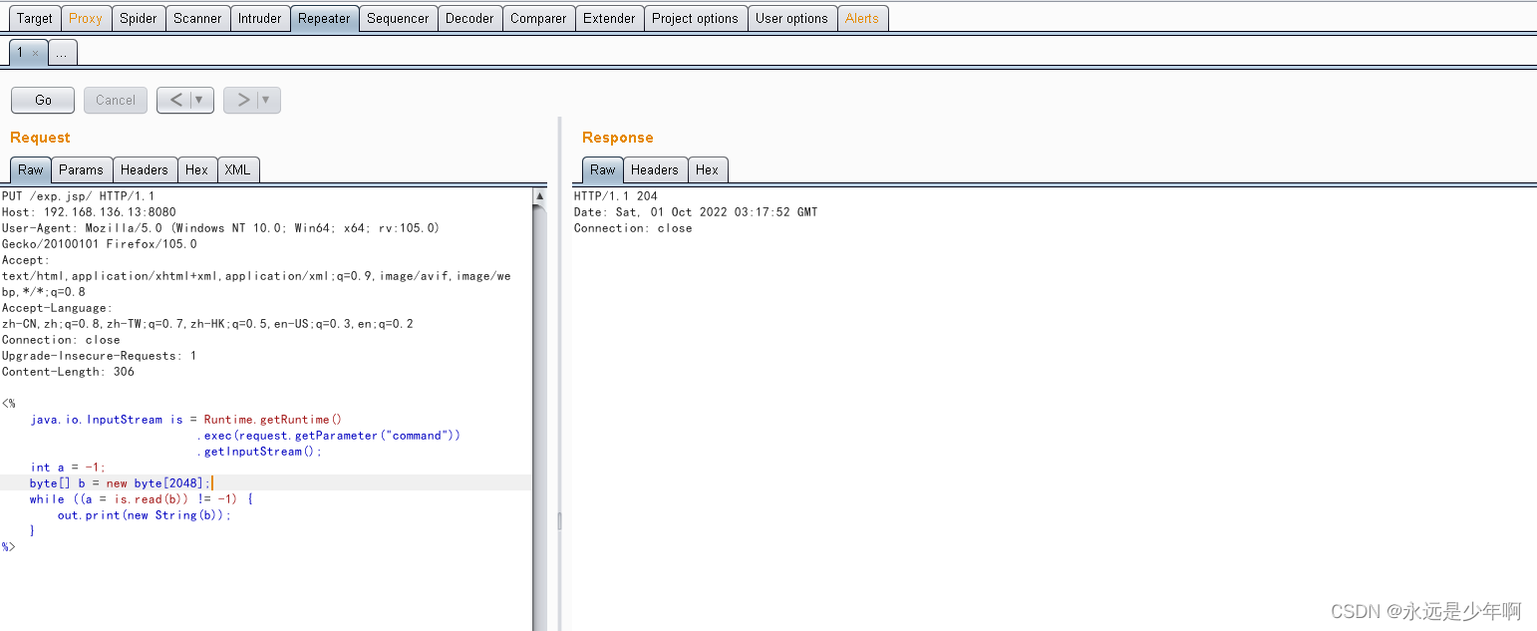This screenshot has width=1537, height=631.
Task: Open the Target tab
Action: coord(35,18)
